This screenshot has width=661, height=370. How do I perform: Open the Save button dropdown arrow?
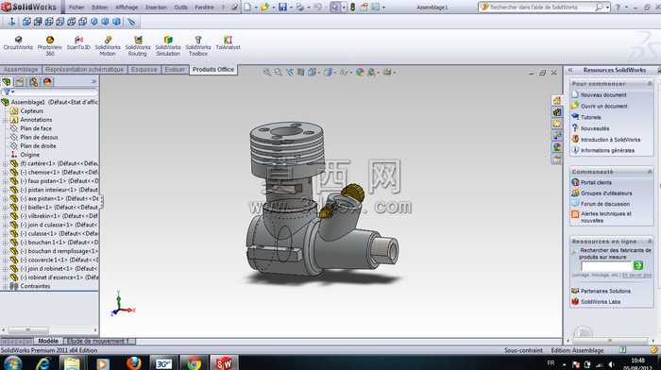pyautogui.click(x=291, y=8)
